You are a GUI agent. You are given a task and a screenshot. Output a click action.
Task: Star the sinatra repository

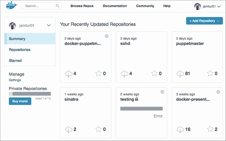98,129
